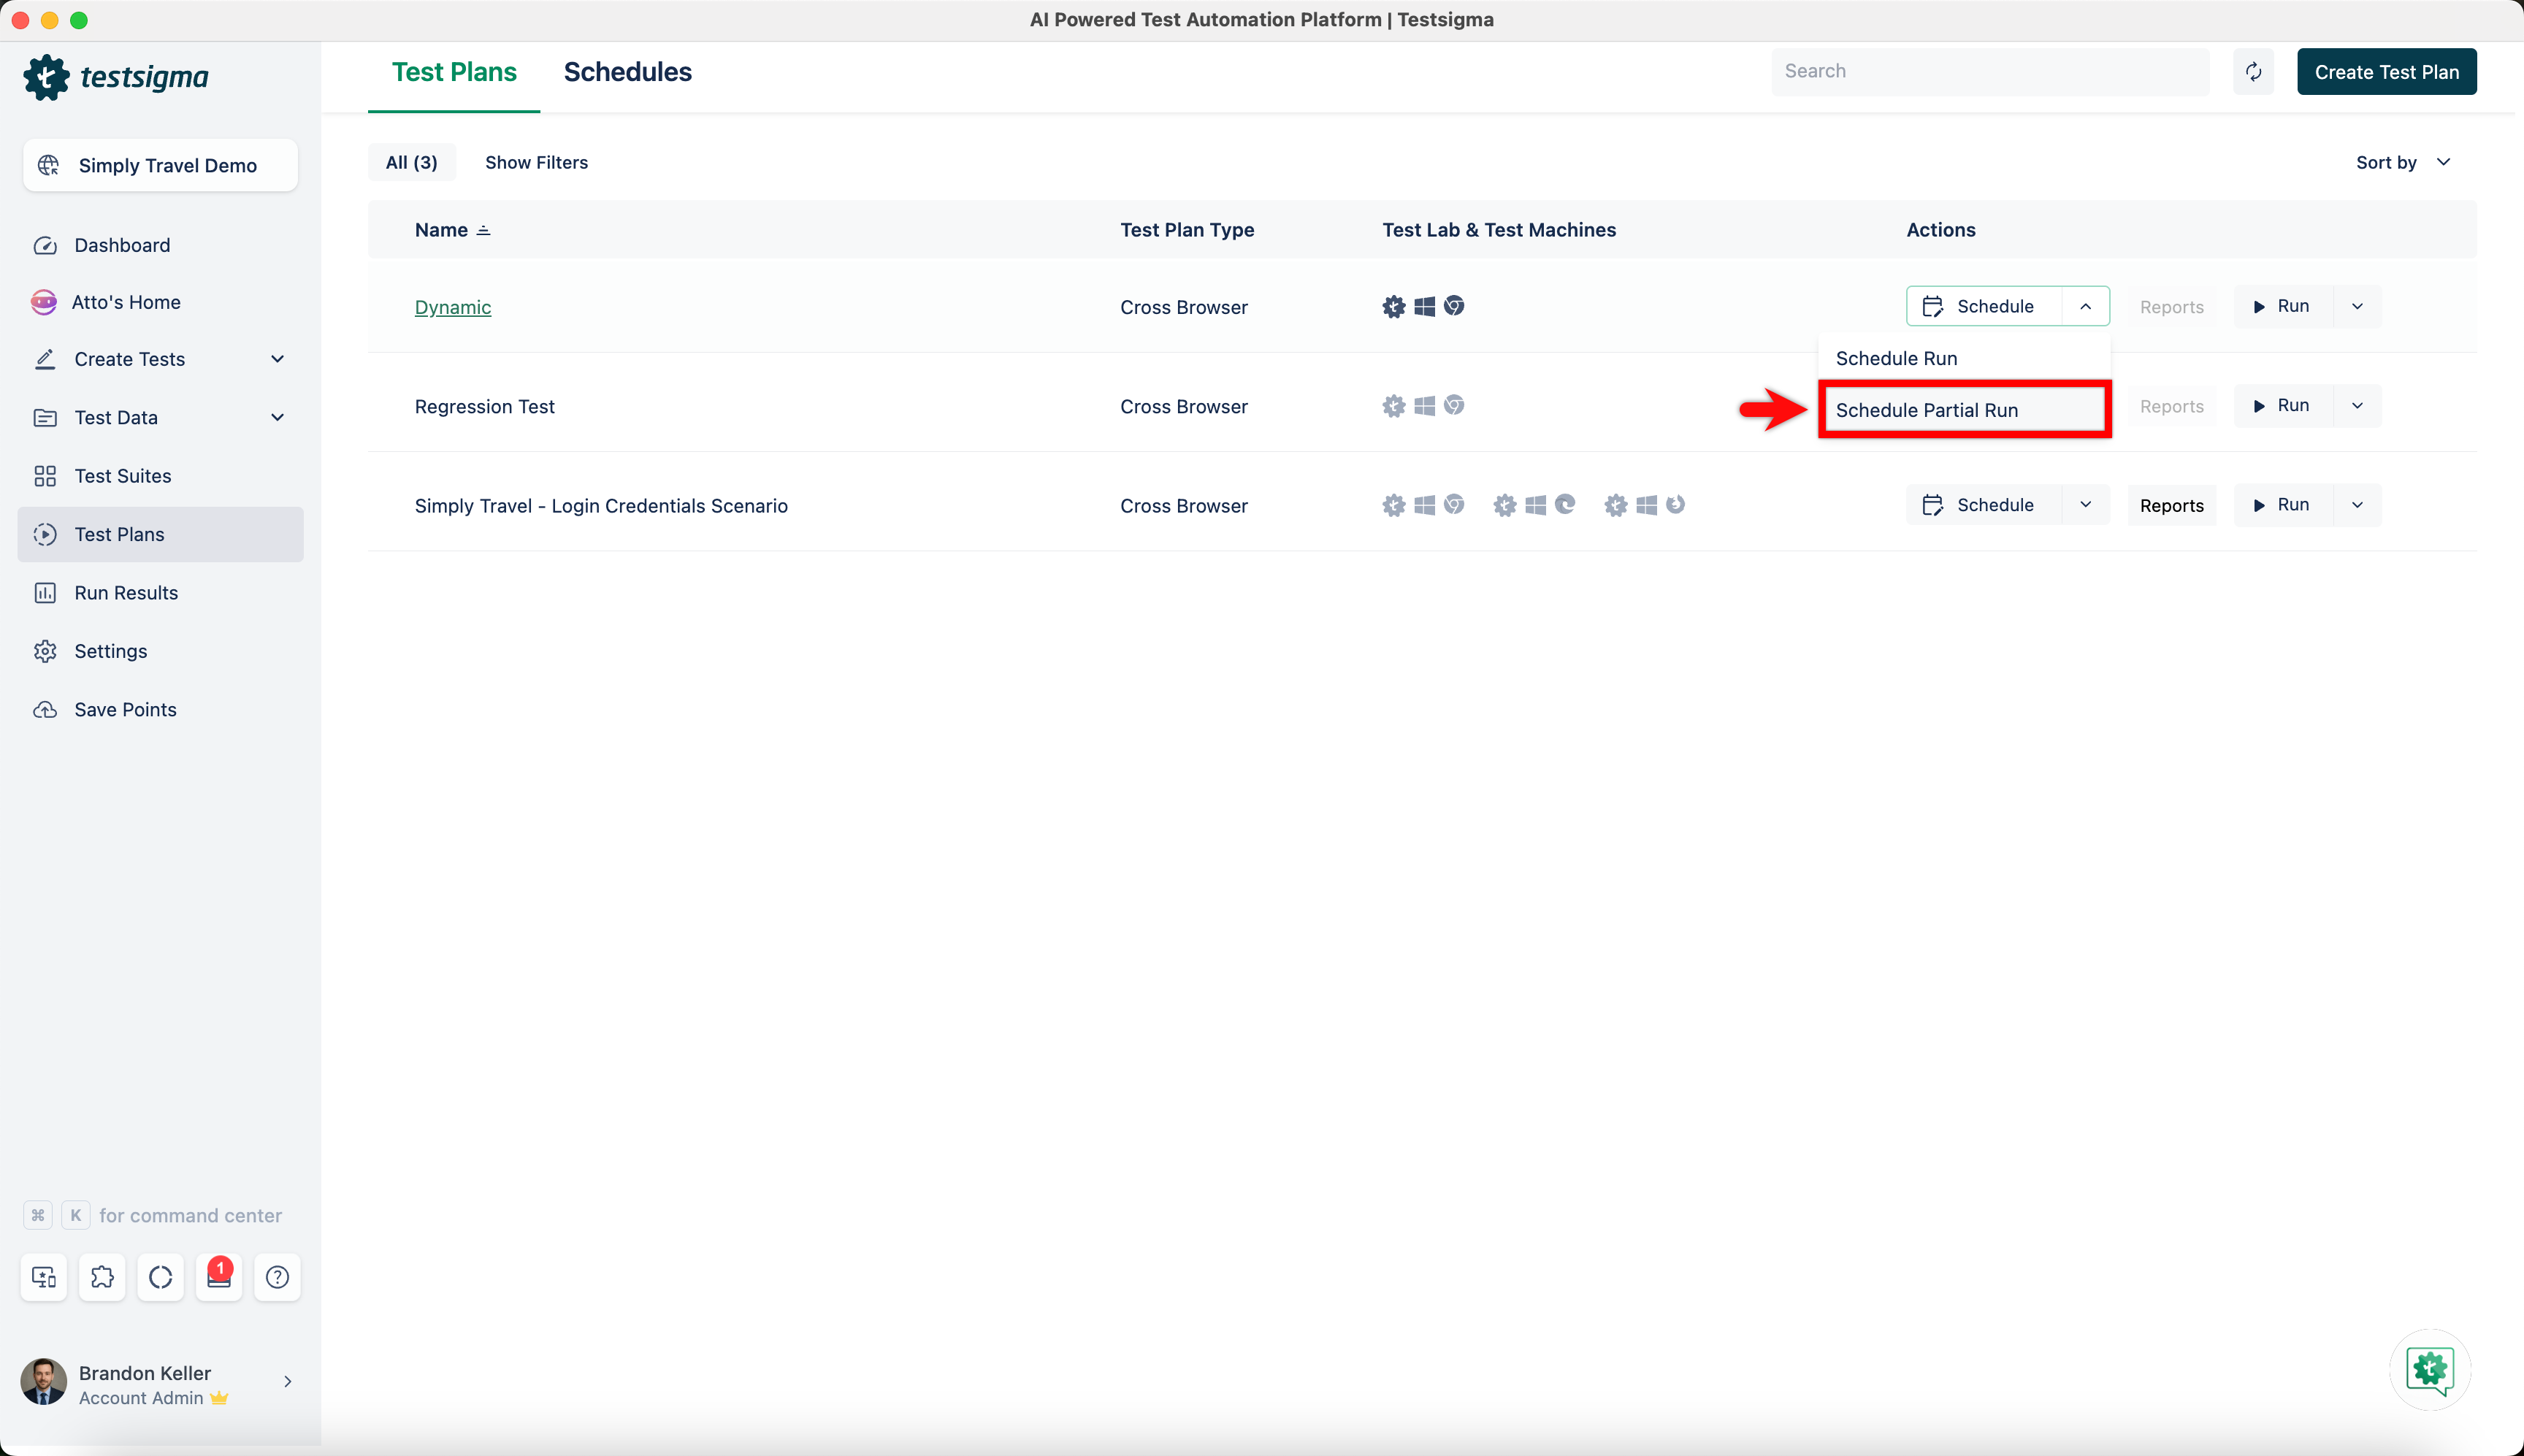Open the test lab devices icon
Screen dimensions: 2524x1456
pos(44,1277)
